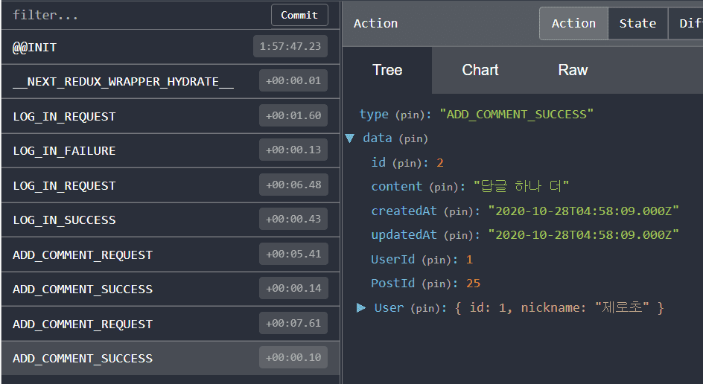Pin the PostId key
The image size is (703, 384).
[x=436, y=284]
